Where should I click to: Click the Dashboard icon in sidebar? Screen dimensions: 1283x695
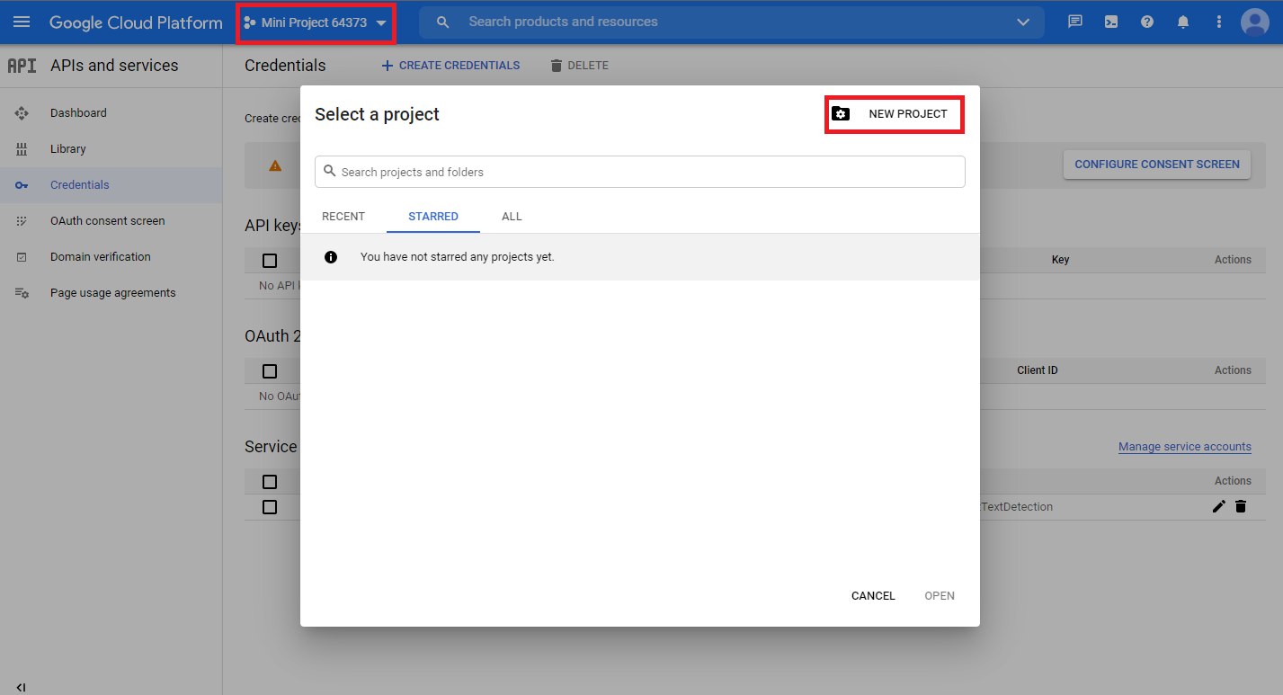click(22, 113)
